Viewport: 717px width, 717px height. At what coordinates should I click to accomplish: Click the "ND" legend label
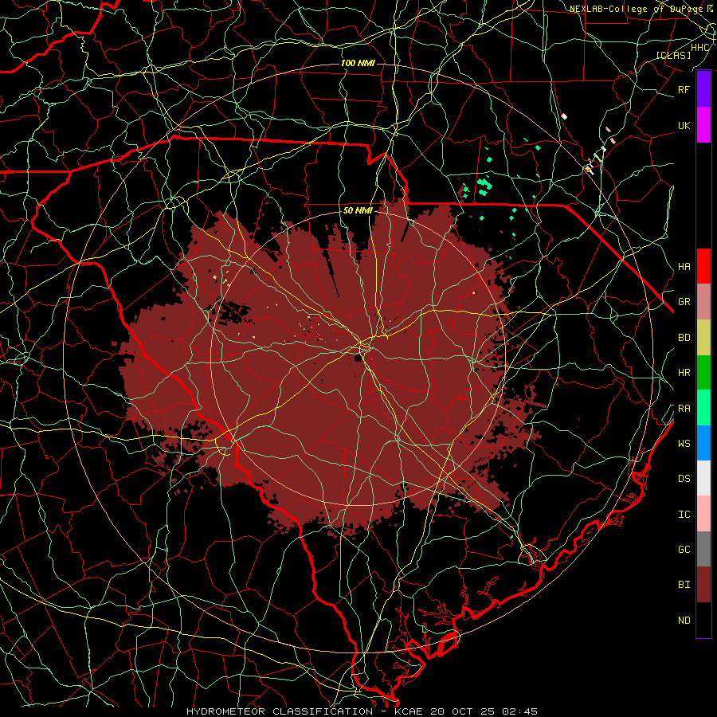684,621
